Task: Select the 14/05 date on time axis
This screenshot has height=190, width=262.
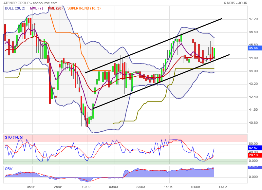Action: tap(223, 187)
